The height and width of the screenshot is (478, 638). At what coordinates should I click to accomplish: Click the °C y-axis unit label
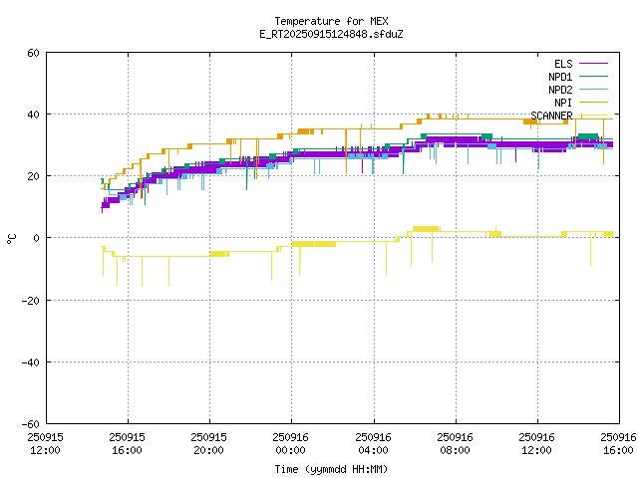click(12, 238)
